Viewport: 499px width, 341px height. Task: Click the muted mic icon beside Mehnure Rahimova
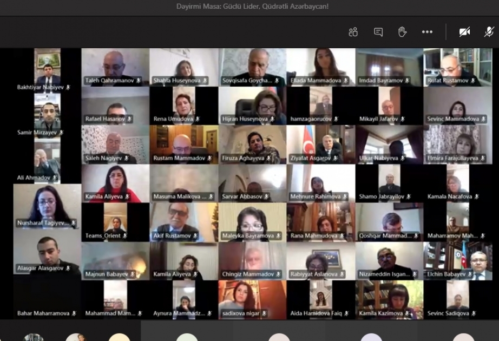[345, 197]
